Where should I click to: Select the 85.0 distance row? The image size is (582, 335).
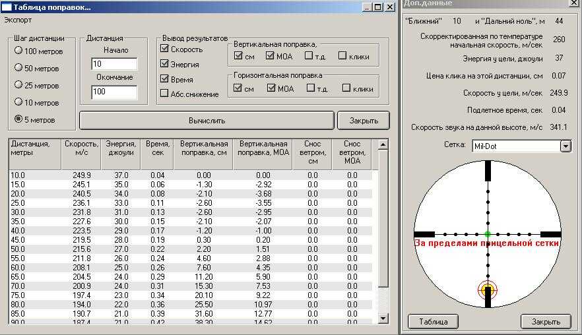coord(190,314)
